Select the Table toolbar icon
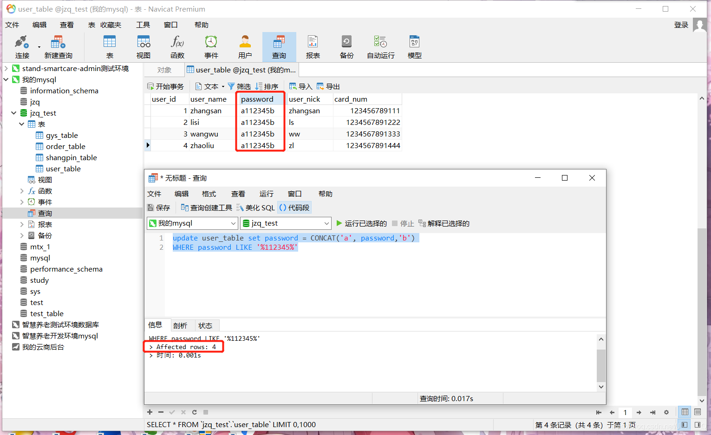This screenshot has width=711, height=435. coord(110,47)
